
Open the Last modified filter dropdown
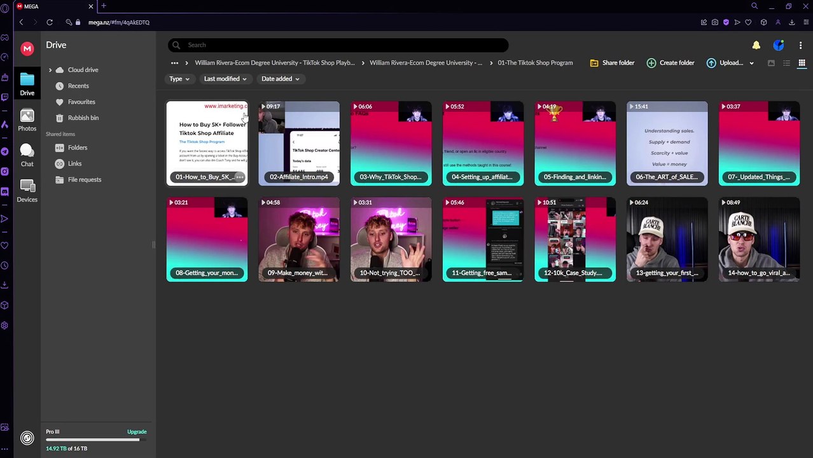click(225, 79)
